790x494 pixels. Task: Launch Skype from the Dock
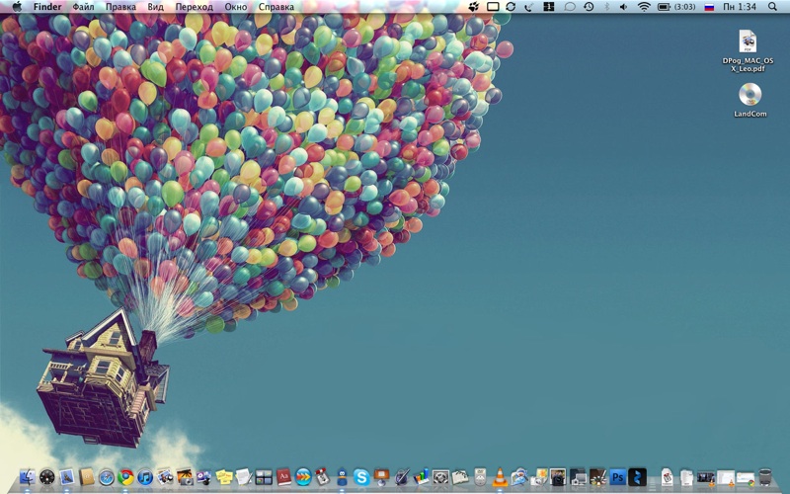tap(361, 477)
